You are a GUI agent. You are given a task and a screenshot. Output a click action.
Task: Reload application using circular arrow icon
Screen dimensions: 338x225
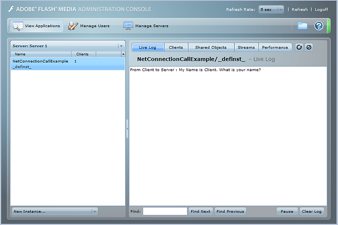(299, 47)
